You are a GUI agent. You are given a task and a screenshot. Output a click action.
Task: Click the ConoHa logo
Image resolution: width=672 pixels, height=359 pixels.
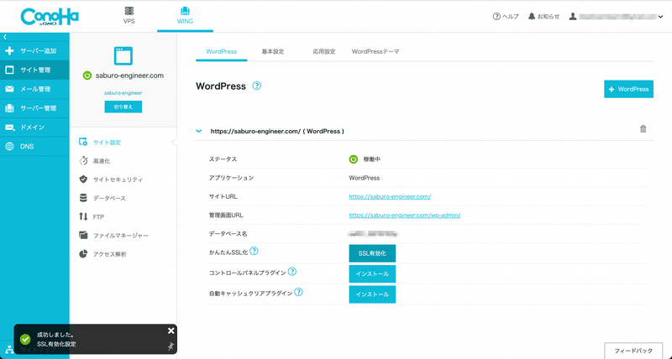coord(50,17)
